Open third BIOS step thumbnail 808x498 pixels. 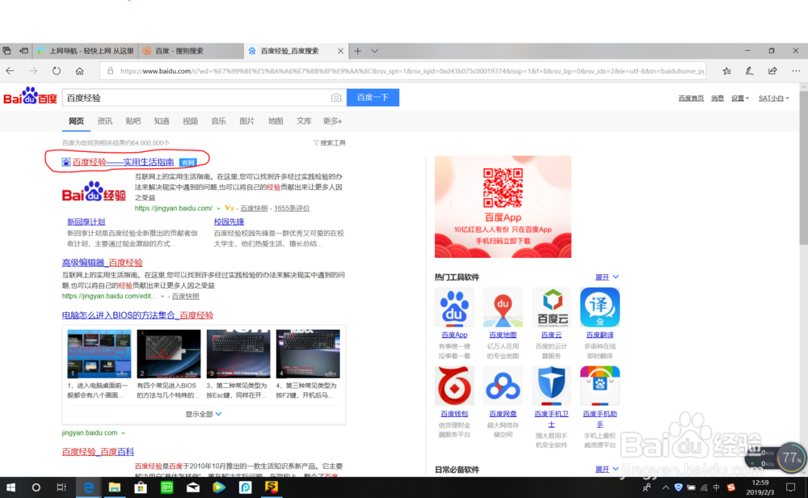(x=238, y=353)
